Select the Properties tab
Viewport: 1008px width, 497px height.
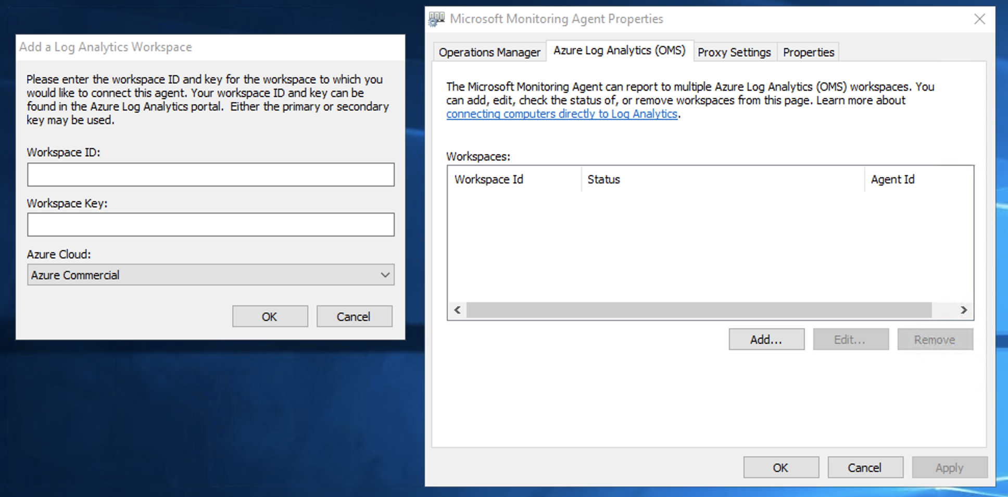pos(808,52)
